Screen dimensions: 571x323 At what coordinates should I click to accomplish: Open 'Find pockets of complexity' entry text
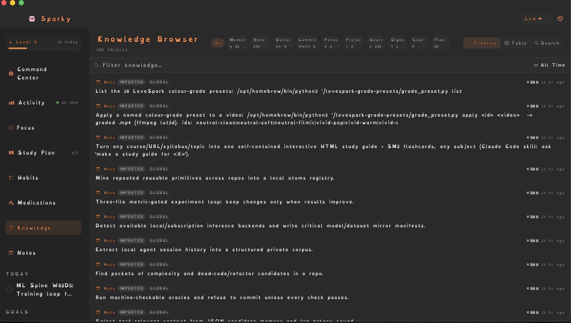pyautogui.click(x=209, y=274)
